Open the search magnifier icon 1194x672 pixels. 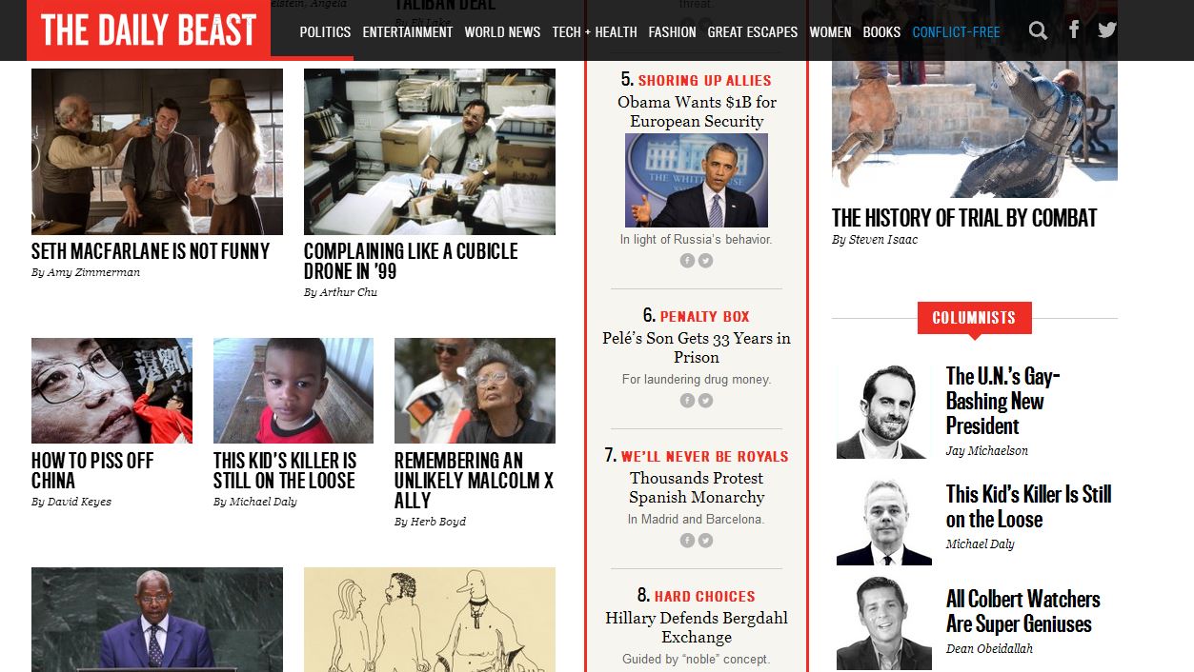1038,31
